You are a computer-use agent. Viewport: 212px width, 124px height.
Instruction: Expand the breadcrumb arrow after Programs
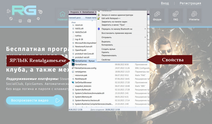[81, 12]
